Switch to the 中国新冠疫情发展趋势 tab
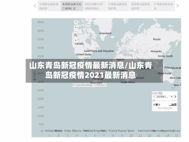This screenshot has height=142, width=189. point(118,6)
